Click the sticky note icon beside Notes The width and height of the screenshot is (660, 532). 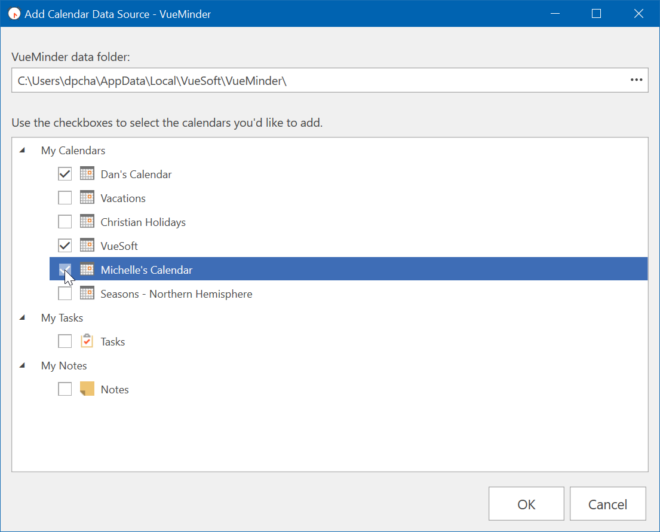pos(87,389)
